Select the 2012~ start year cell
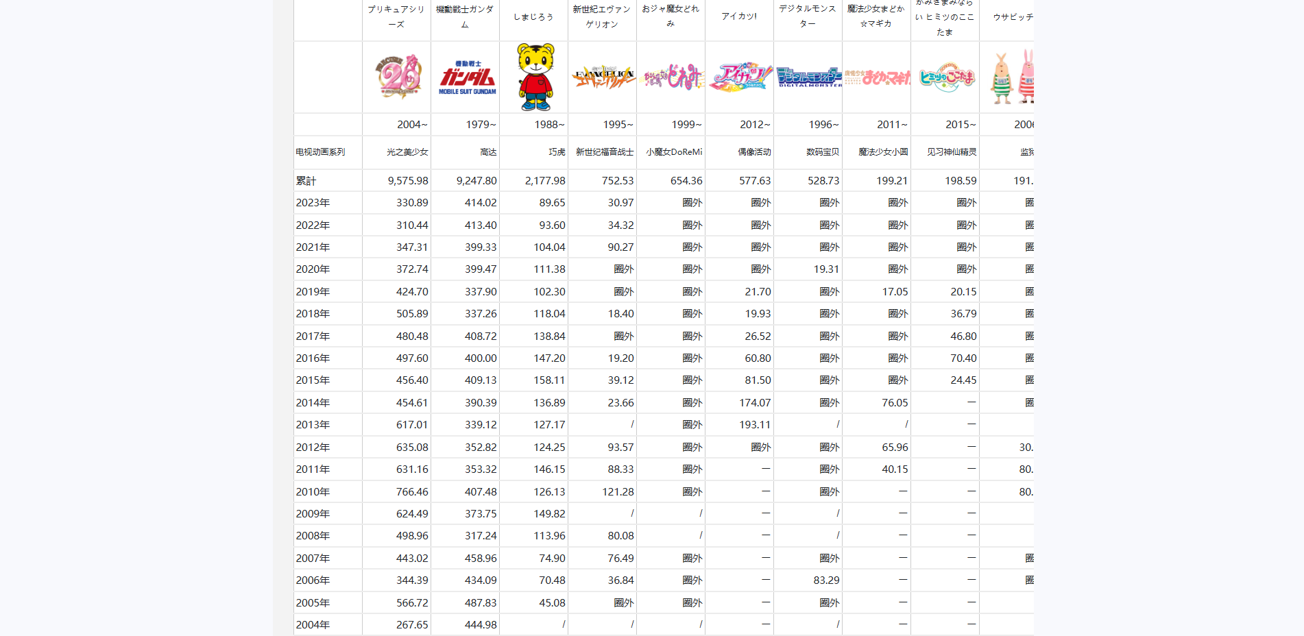 755,124
